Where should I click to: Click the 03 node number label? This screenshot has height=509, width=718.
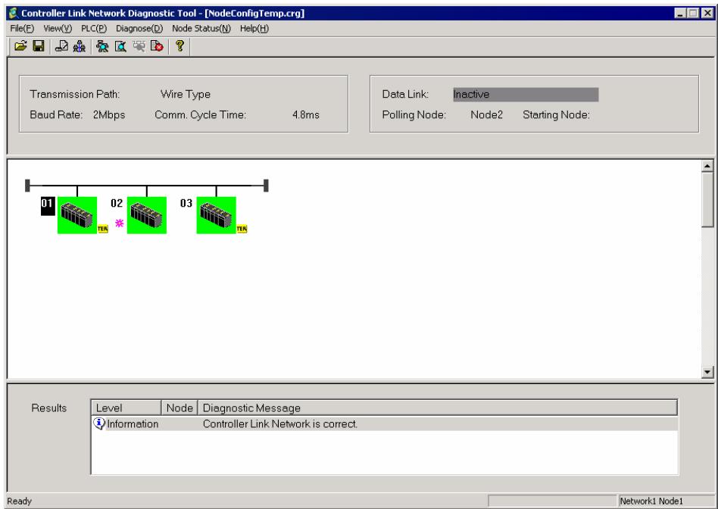pos(186,203)
